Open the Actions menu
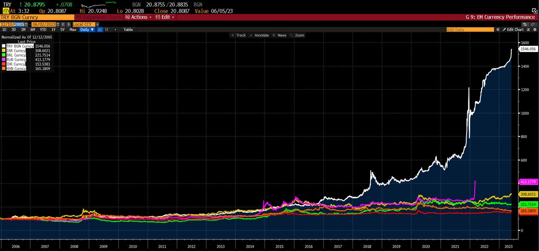 coord(138,17)
